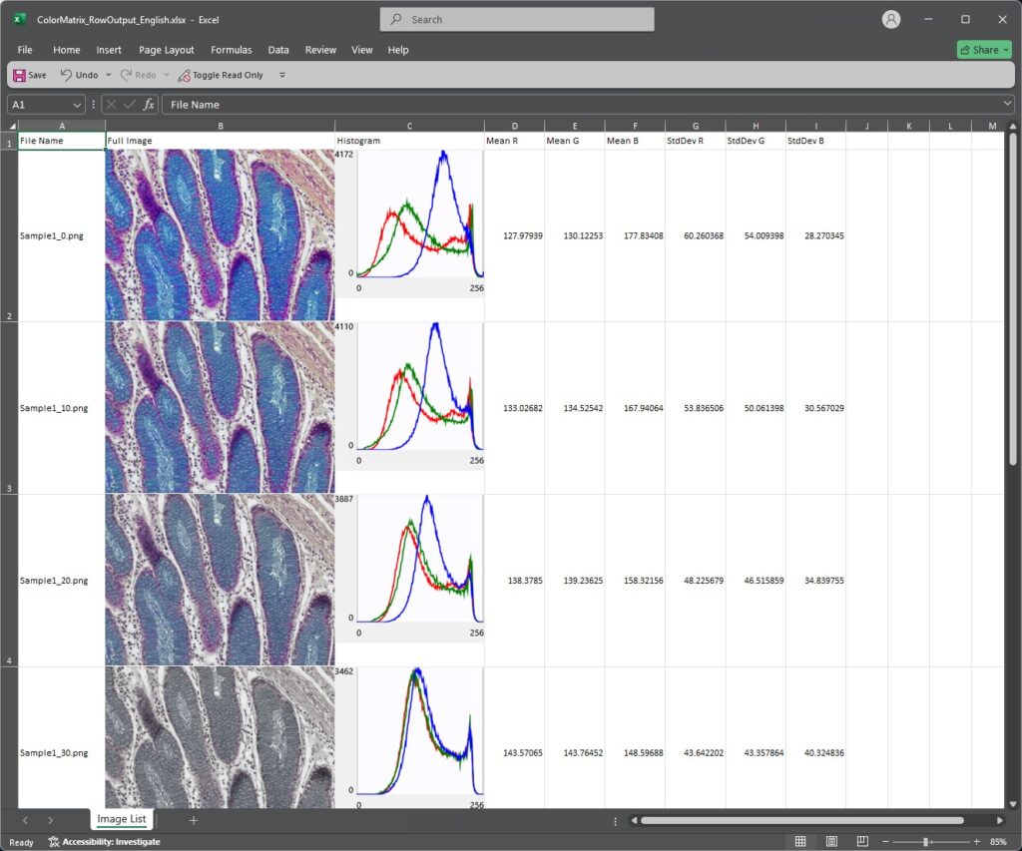The width and height of the screenshot is (1022, 851).
Task: Open Customize Quick Access Toolbar dropdown
Action: pyautogui.click(x=282, y=75)
